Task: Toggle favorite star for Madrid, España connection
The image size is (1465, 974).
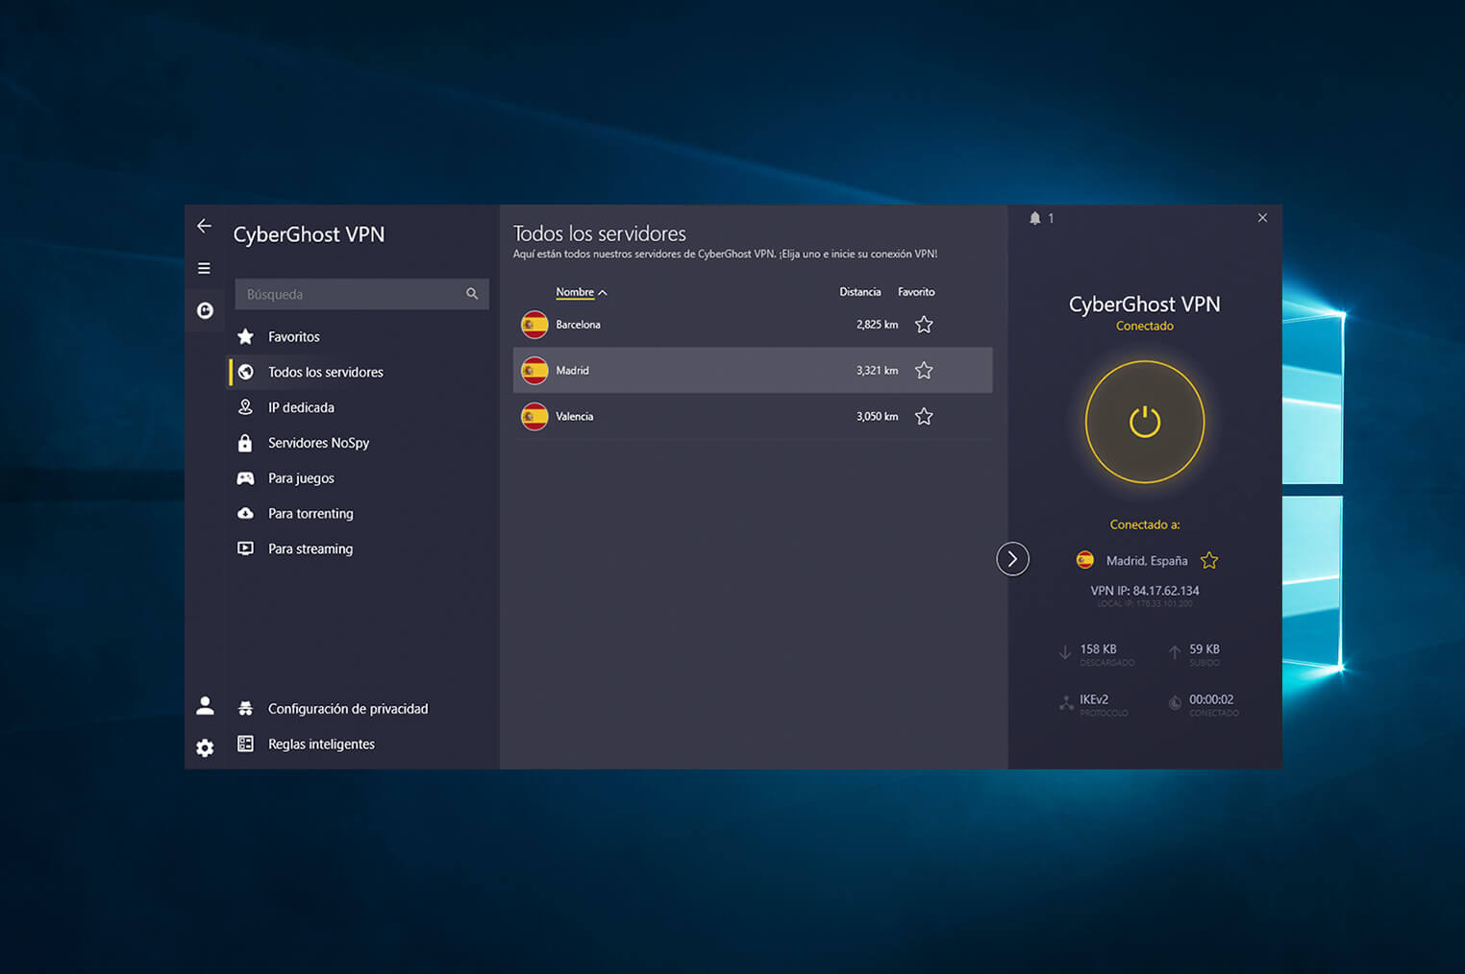Action: tap(1209, 560)
